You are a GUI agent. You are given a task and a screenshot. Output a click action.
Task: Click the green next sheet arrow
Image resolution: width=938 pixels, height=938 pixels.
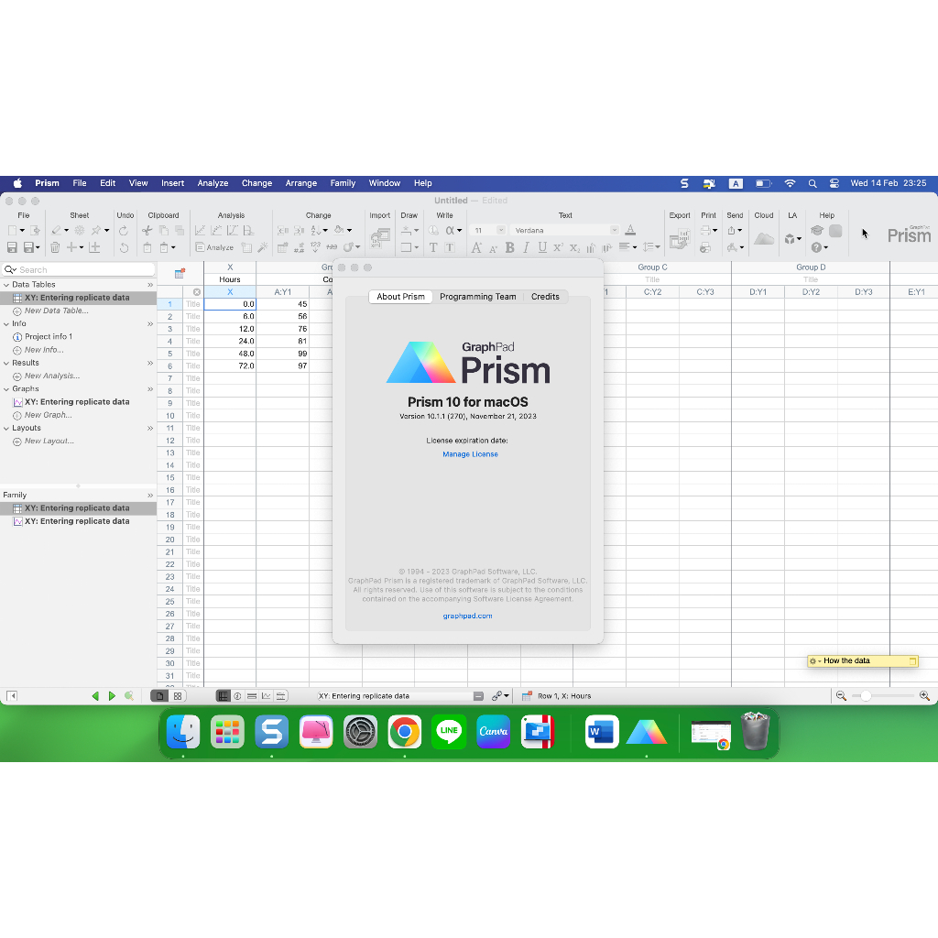coord(112,696)
